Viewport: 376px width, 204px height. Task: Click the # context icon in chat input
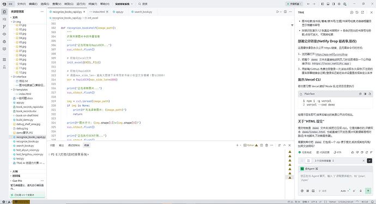[308, 191]
